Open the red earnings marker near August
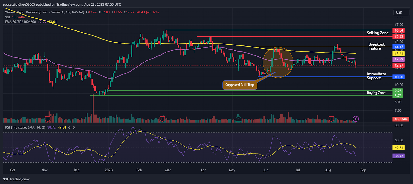413x184 pixels. [331, 119]
